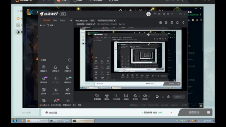This screenshot has height=127, width=226.
Task: Hide the 全屏1 source with eye icon
Action: click(41, 25)
